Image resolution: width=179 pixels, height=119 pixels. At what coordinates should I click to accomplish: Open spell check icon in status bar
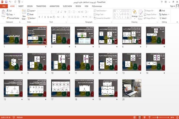[14, 118]
